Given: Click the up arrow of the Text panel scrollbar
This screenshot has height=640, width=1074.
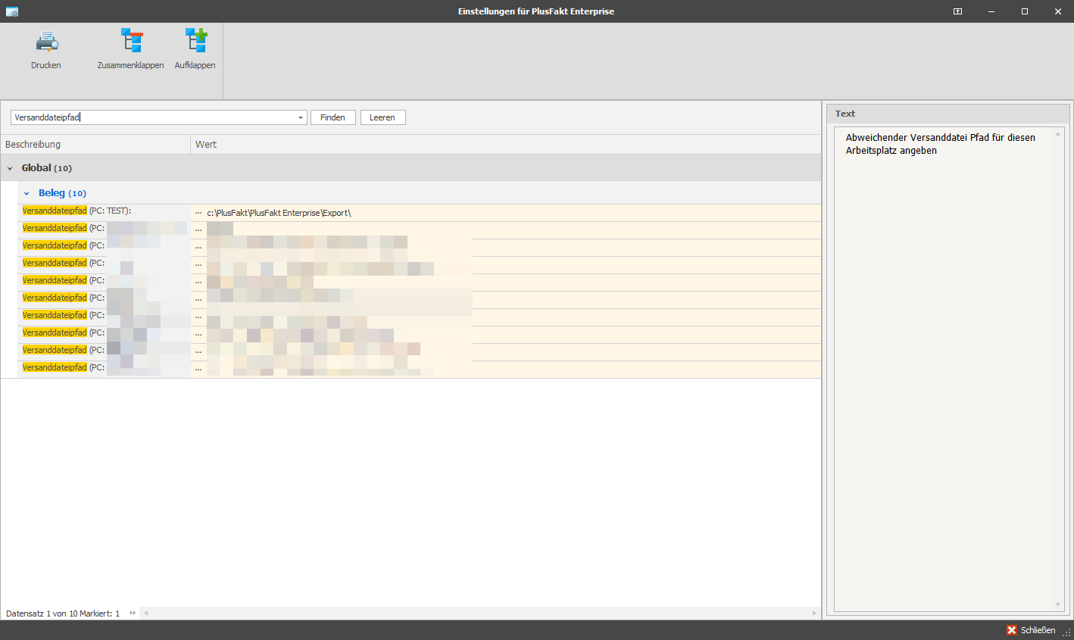Looking at the screenshot, I should coord(1058,134).
